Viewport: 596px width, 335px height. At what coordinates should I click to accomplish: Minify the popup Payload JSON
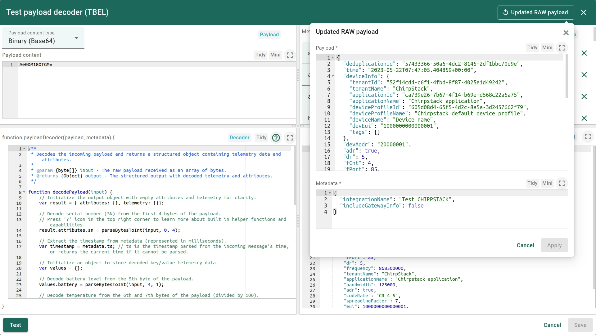547,48
